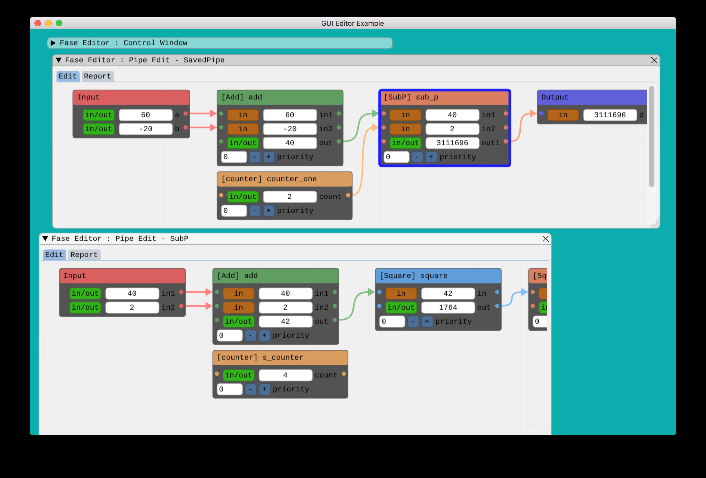Switch to Report tab in SubP editor
Image resolution: width=706 pixels, height=478 pixels.
pos(84,255)
